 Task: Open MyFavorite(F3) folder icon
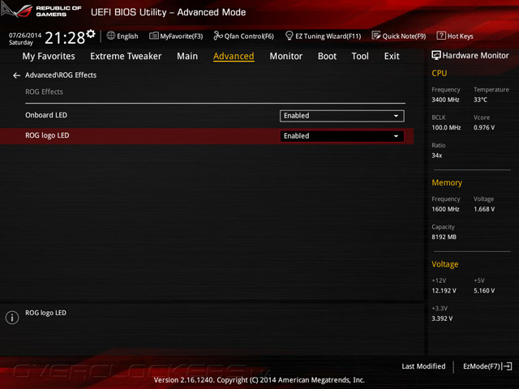(x=153, y=36)
